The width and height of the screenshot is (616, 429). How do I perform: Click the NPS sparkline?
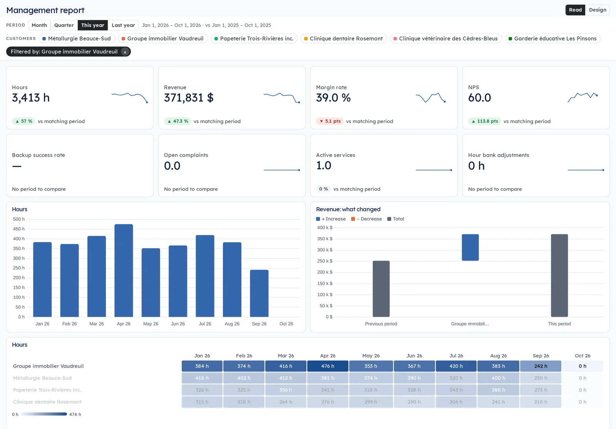583,98
